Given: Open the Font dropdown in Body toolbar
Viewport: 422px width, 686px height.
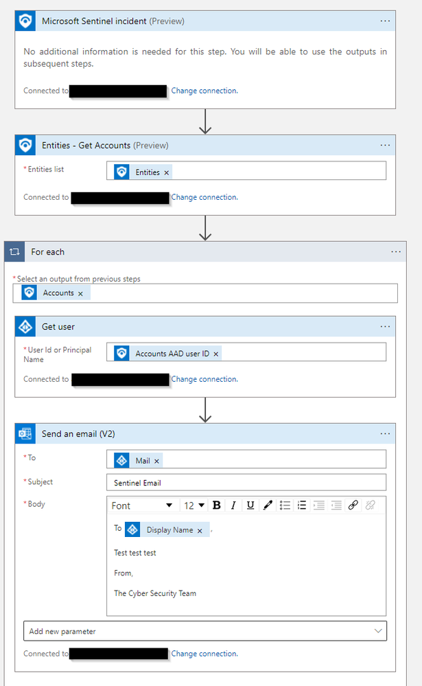Looking at the screenshot, I should coord(142,506).
